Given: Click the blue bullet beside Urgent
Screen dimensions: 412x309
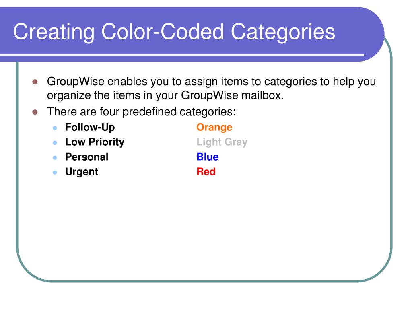Looking at the screenshot, I should coord(55,173).
